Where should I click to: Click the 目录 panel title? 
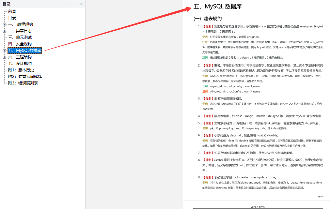coord(7,4)
